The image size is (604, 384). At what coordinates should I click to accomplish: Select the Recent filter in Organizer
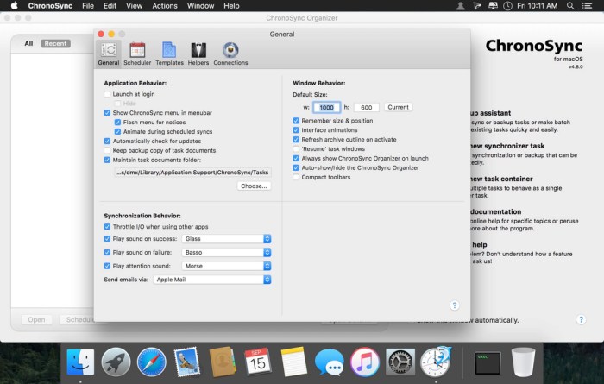55,43
